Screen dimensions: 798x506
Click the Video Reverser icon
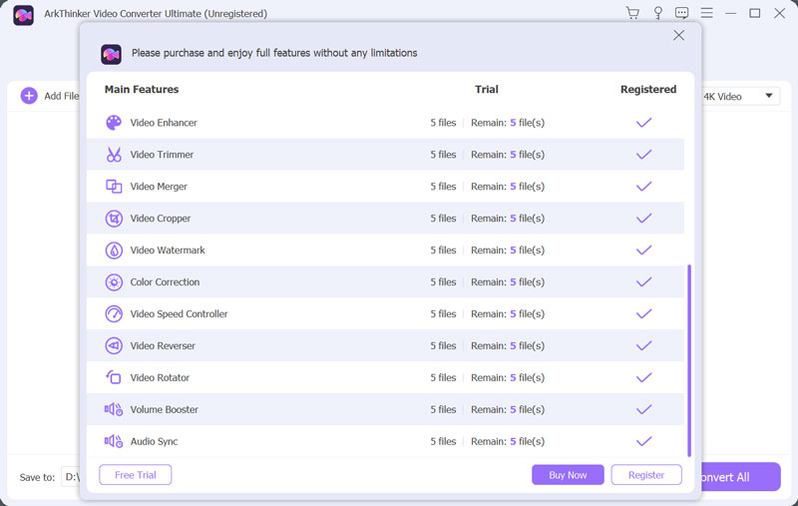(x=114, y=346)
